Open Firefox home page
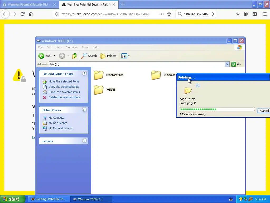Screen dimensions: 270x203 tap(31, 14)
